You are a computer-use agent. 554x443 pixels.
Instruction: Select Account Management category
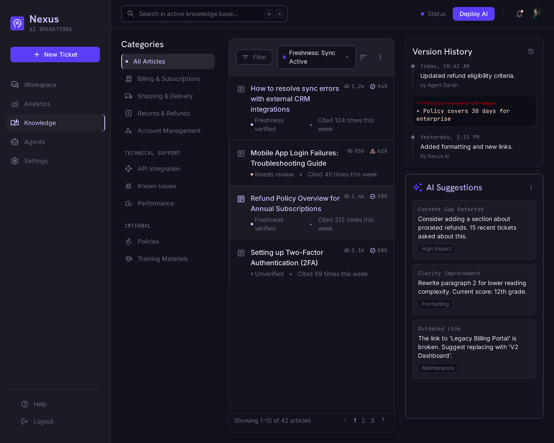[168, 131]
